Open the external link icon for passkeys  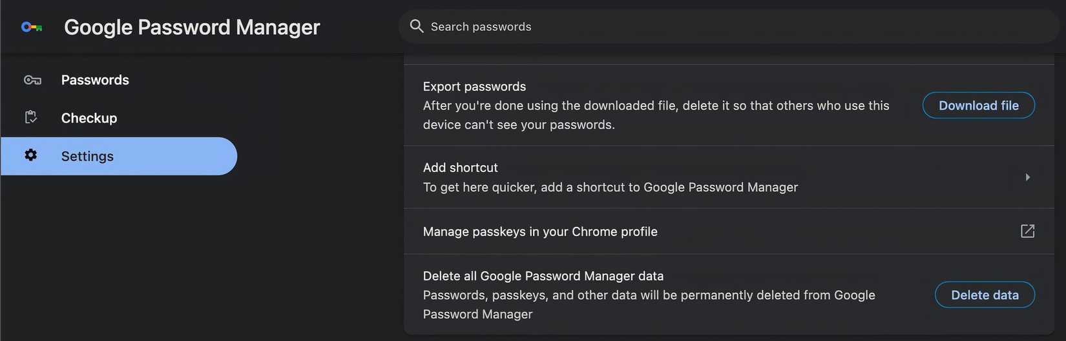coord(1027,231)
